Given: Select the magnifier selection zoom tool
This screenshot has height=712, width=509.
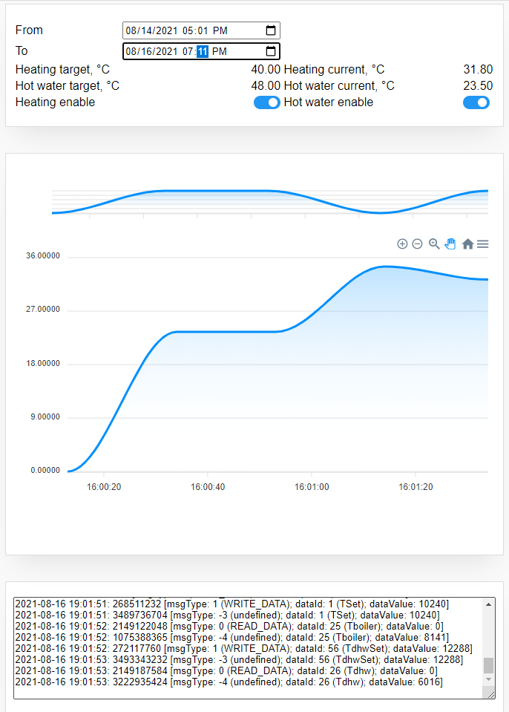Looking at the screenshot, I should point(434,244).
